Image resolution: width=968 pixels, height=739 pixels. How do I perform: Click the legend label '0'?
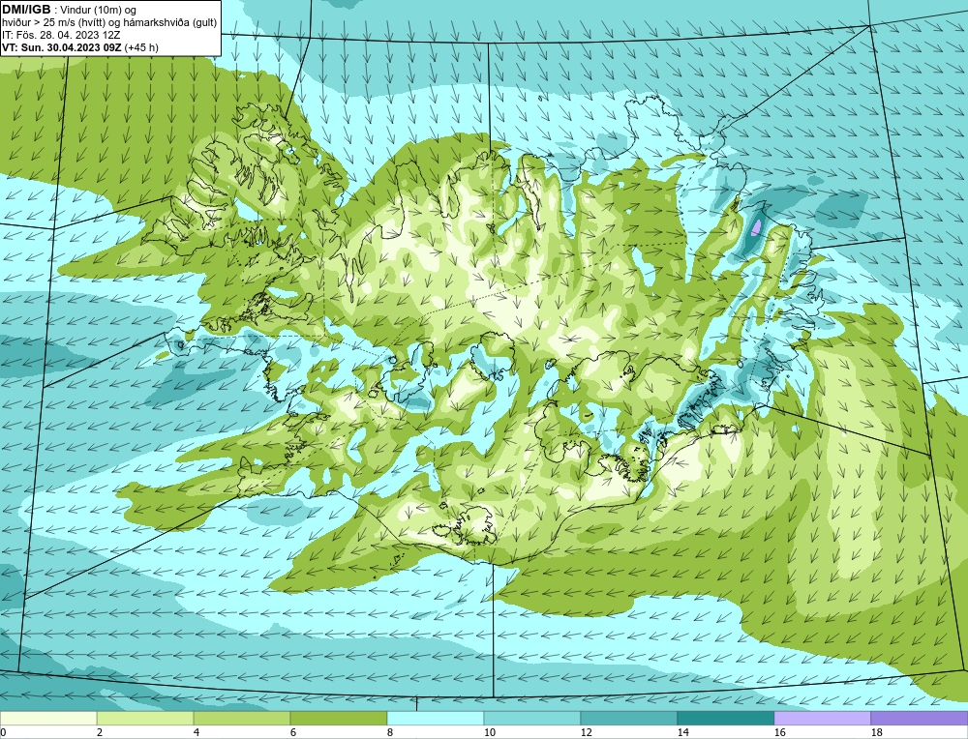click(3, 732)
